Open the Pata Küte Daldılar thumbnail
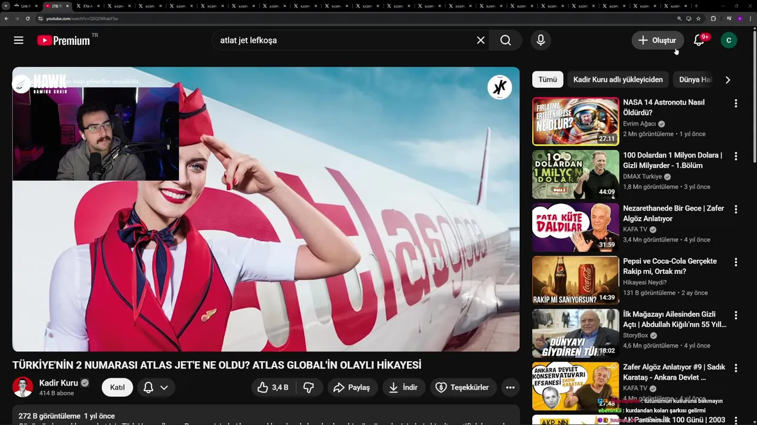The width and height of the screenshot is (757, 425). (x=575, y=228)
